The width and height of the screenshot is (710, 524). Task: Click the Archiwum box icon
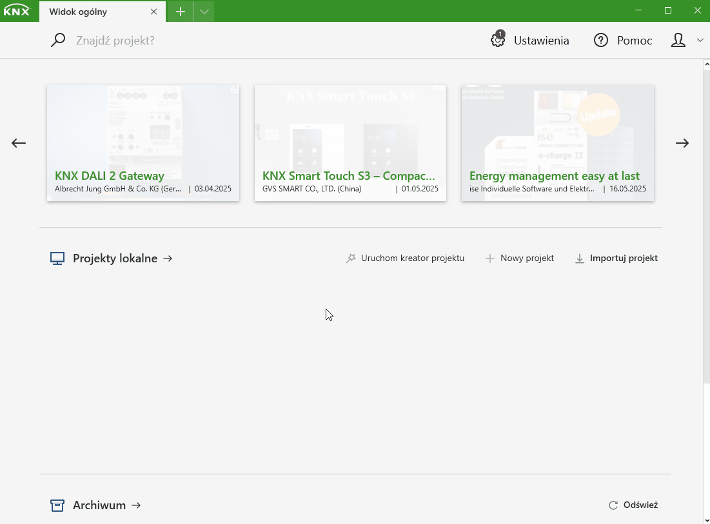57,505
